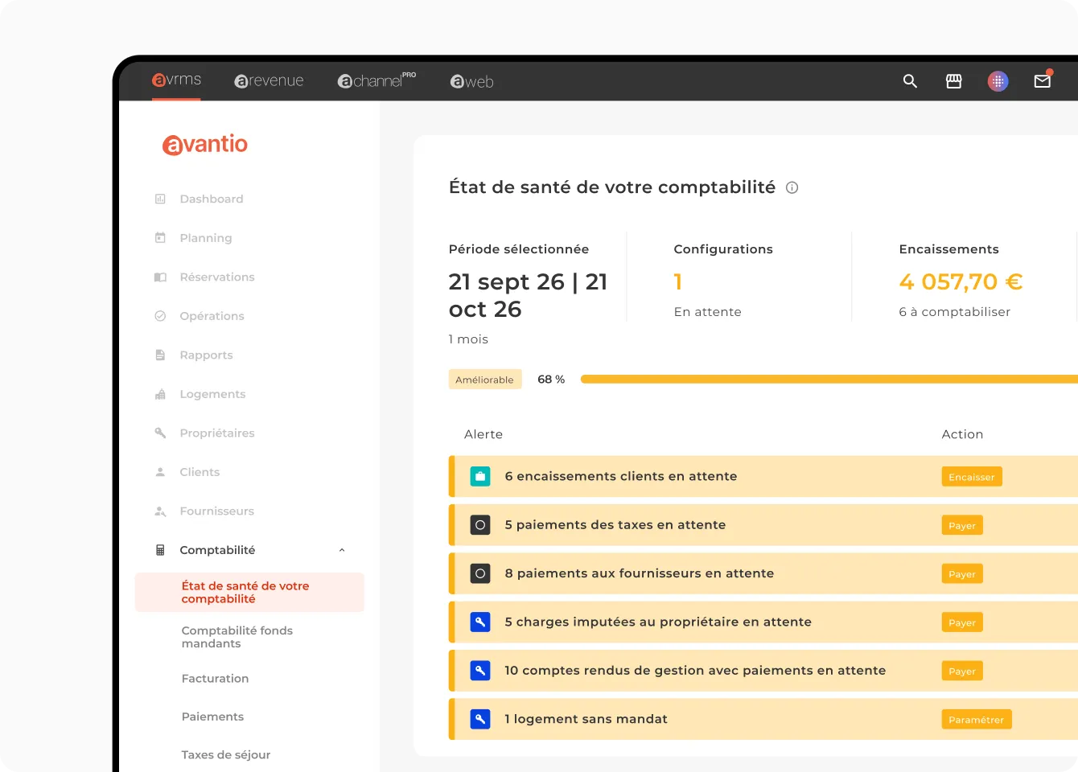Click '6 encaissements clients en attente' alert text

coord(621,476)
